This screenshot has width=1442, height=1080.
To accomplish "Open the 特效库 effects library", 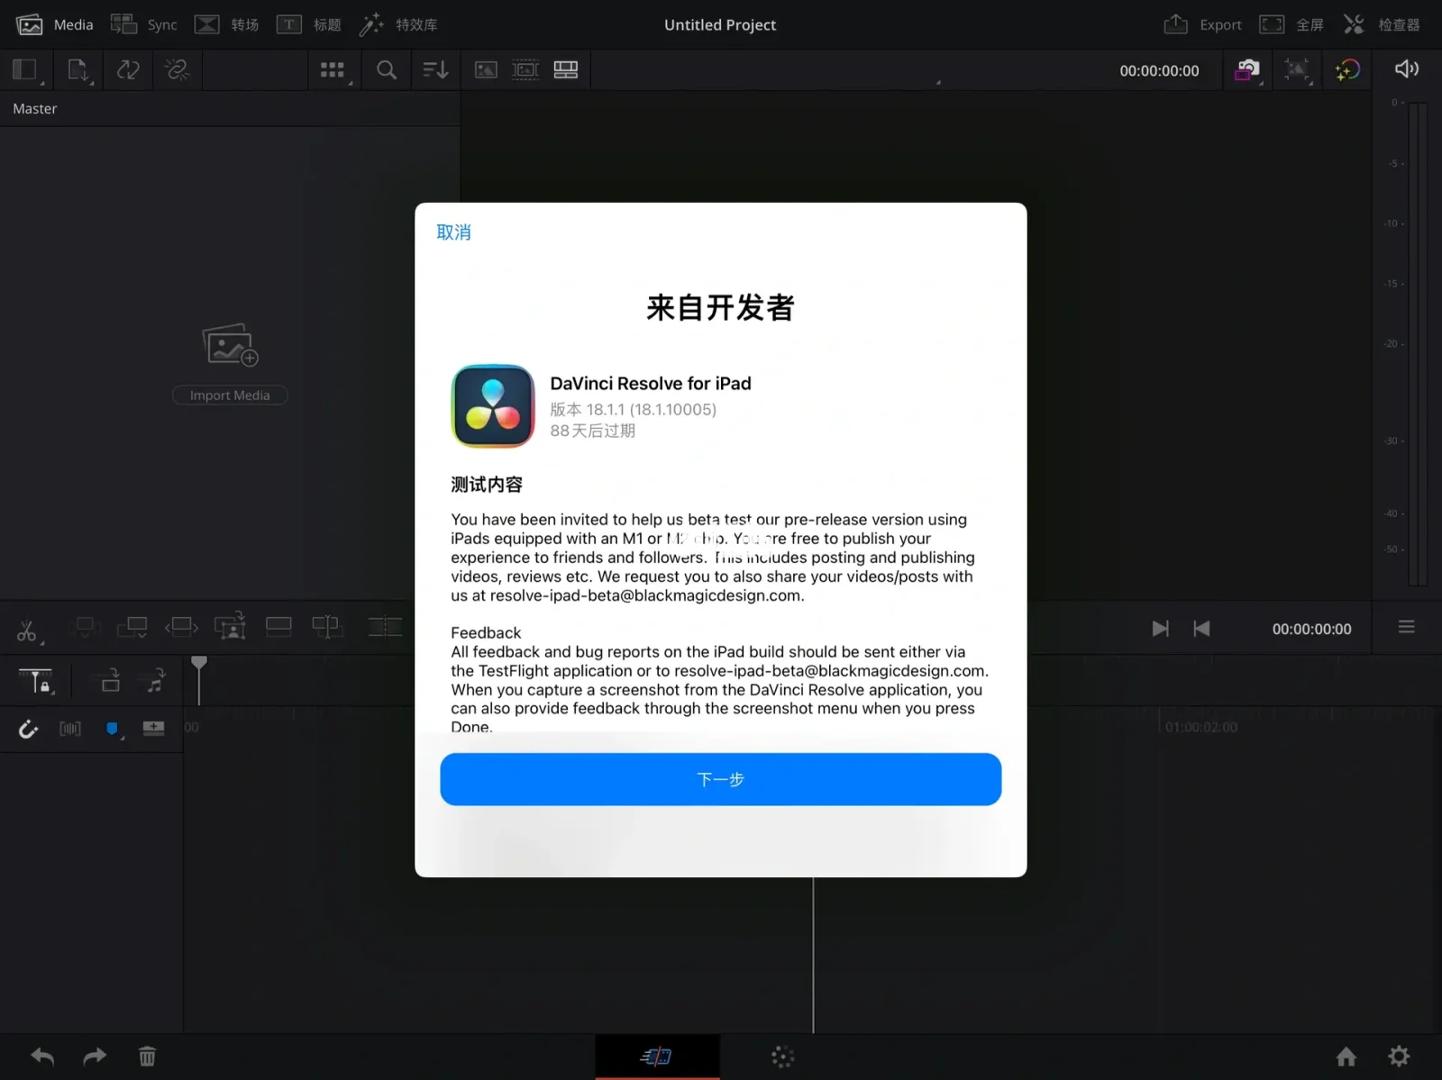I will point(397,24).
